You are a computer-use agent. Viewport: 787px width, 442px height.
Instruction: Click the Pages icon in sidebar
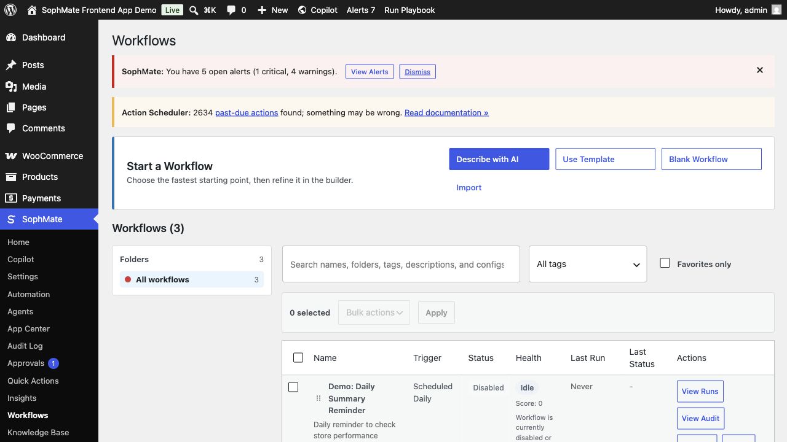click(x=11, y=107)
